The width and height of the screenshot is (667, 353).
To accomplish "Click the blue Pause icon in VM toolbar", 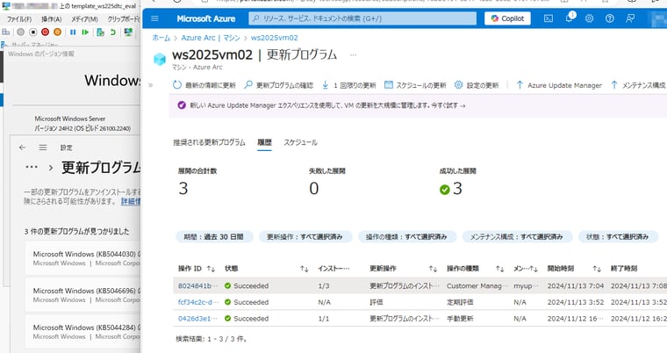I will [x=73, y=32].
